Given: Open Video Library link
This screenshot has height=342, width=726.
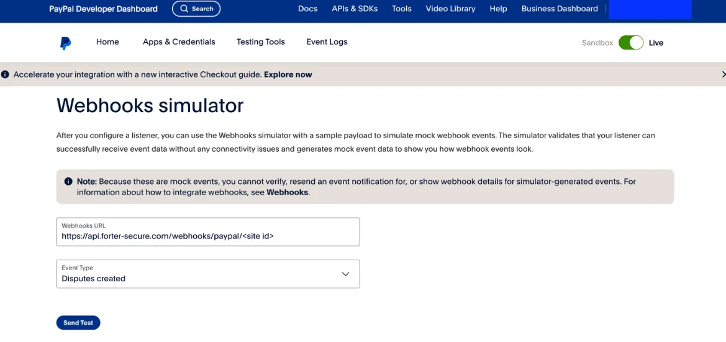Looking at the screenshot, I should click(450, 9).
